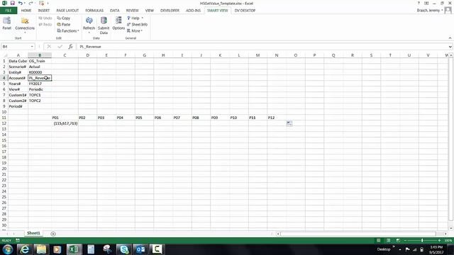Switch to the DATA tab
Screen dimensions: 454x255
coord(115,11)
